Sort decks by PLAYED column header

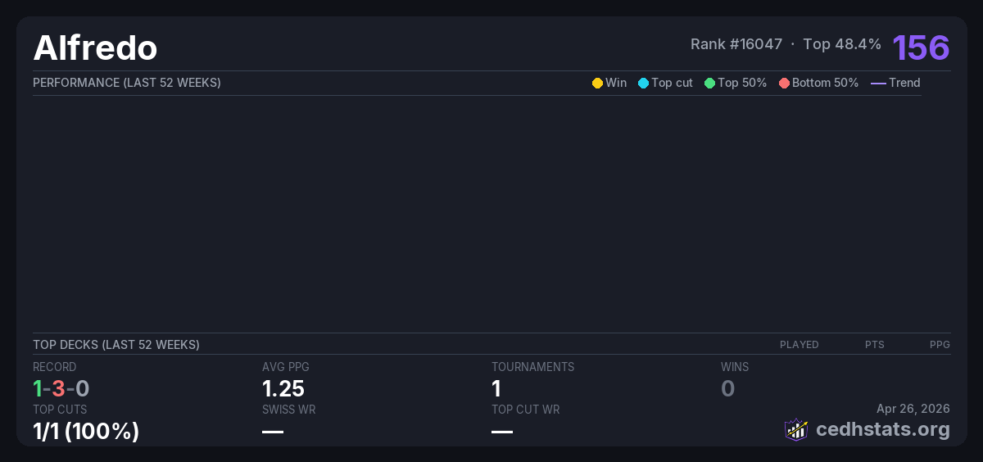799,345
